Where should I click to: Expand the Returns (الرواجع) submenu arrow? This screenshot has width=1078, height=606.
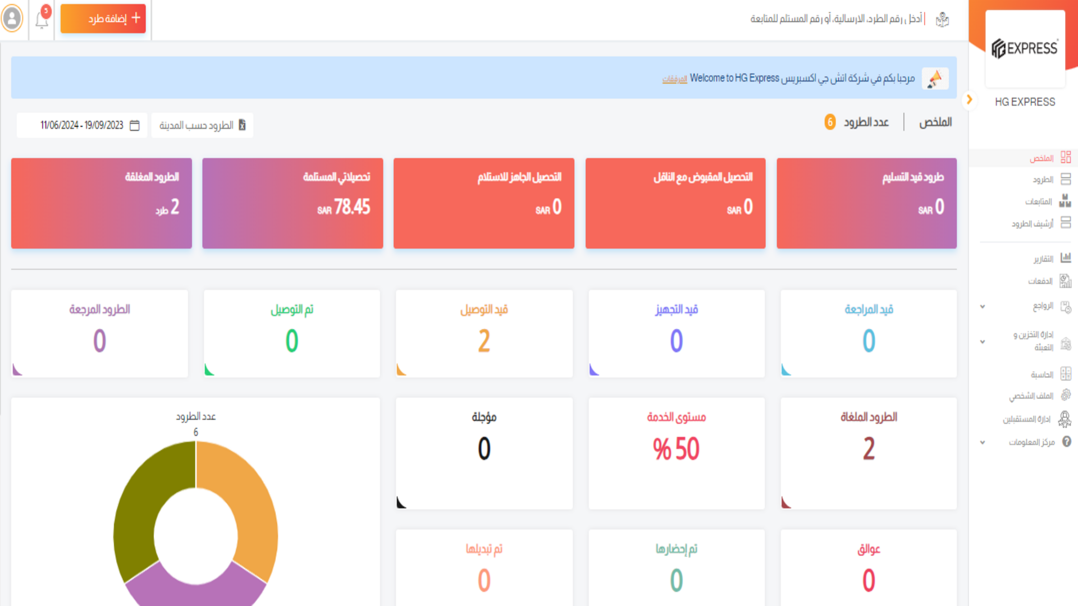tap(983, 306)
